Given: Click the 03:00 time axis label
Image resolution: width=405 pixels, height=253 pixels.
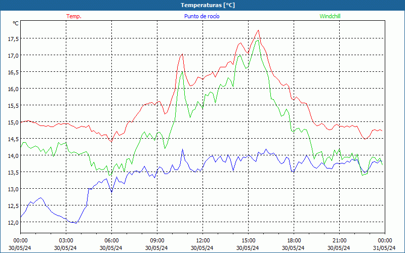Looking at the screenshot, I should 66,240.
